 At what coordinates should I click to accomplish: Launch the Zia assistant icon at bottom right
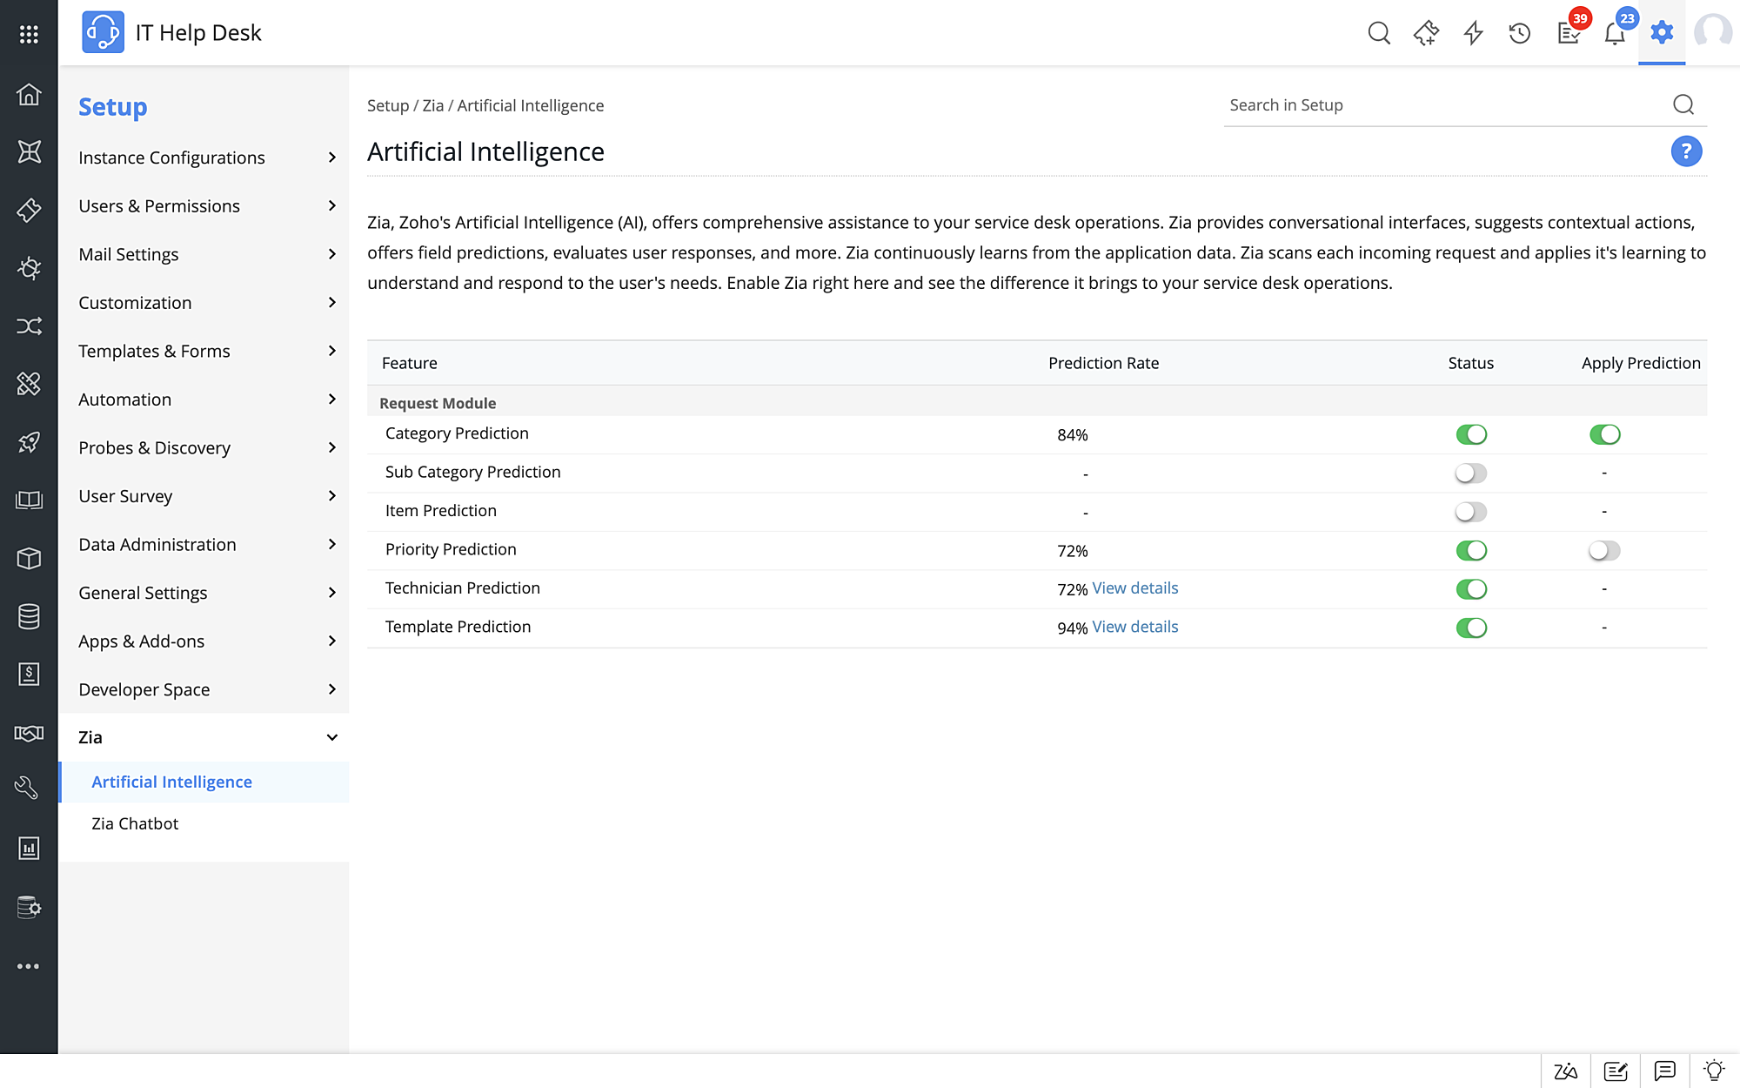[x=1564, y=1071]
